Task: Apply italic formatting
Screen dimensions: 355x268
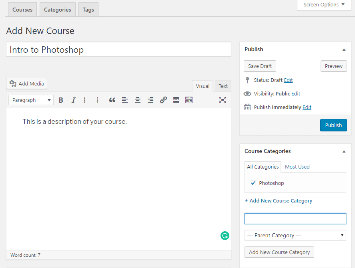Action: [x=73, y=100]
